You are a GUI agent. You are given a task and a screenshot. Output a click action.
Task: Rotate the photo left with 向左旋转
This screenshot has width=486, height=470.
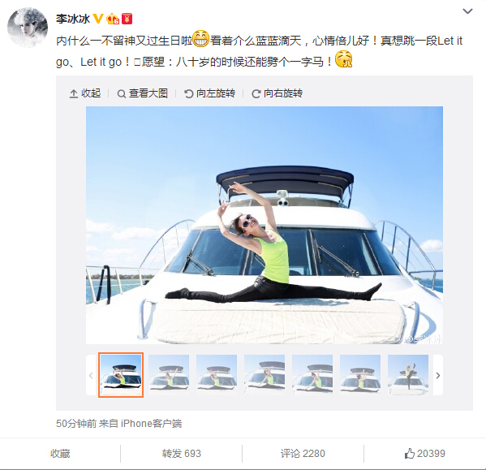coord(209,93)
